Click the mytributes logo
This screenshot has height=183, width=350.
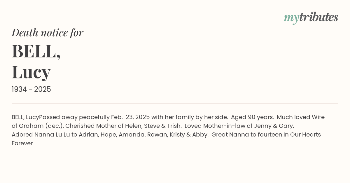(x=311, y=18)
